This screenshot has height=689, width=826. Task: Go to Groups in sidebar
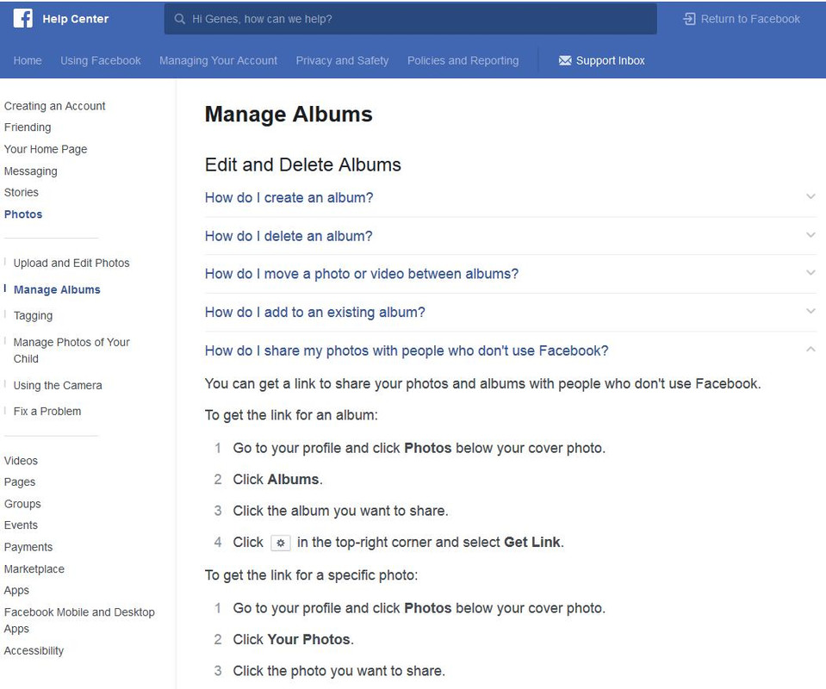point(22,504)
